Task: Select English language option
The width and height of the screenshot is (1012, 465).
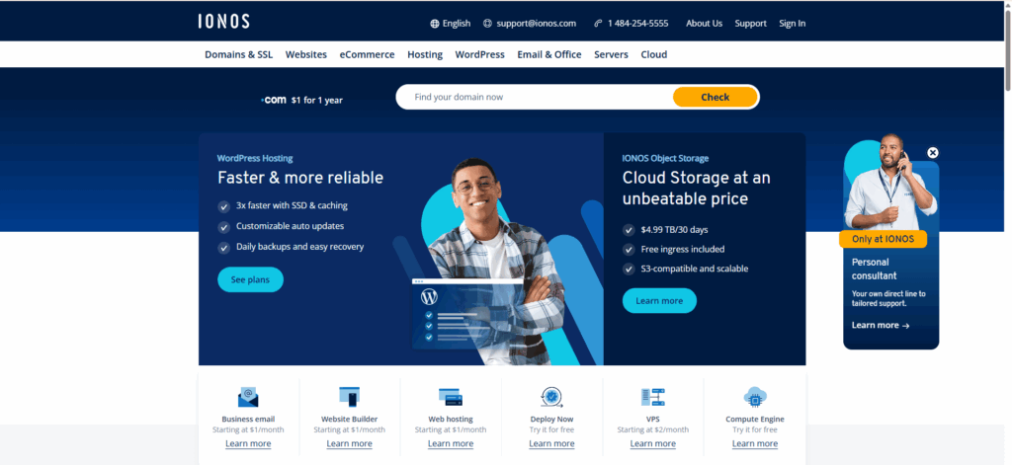Action: coord(457,24)
